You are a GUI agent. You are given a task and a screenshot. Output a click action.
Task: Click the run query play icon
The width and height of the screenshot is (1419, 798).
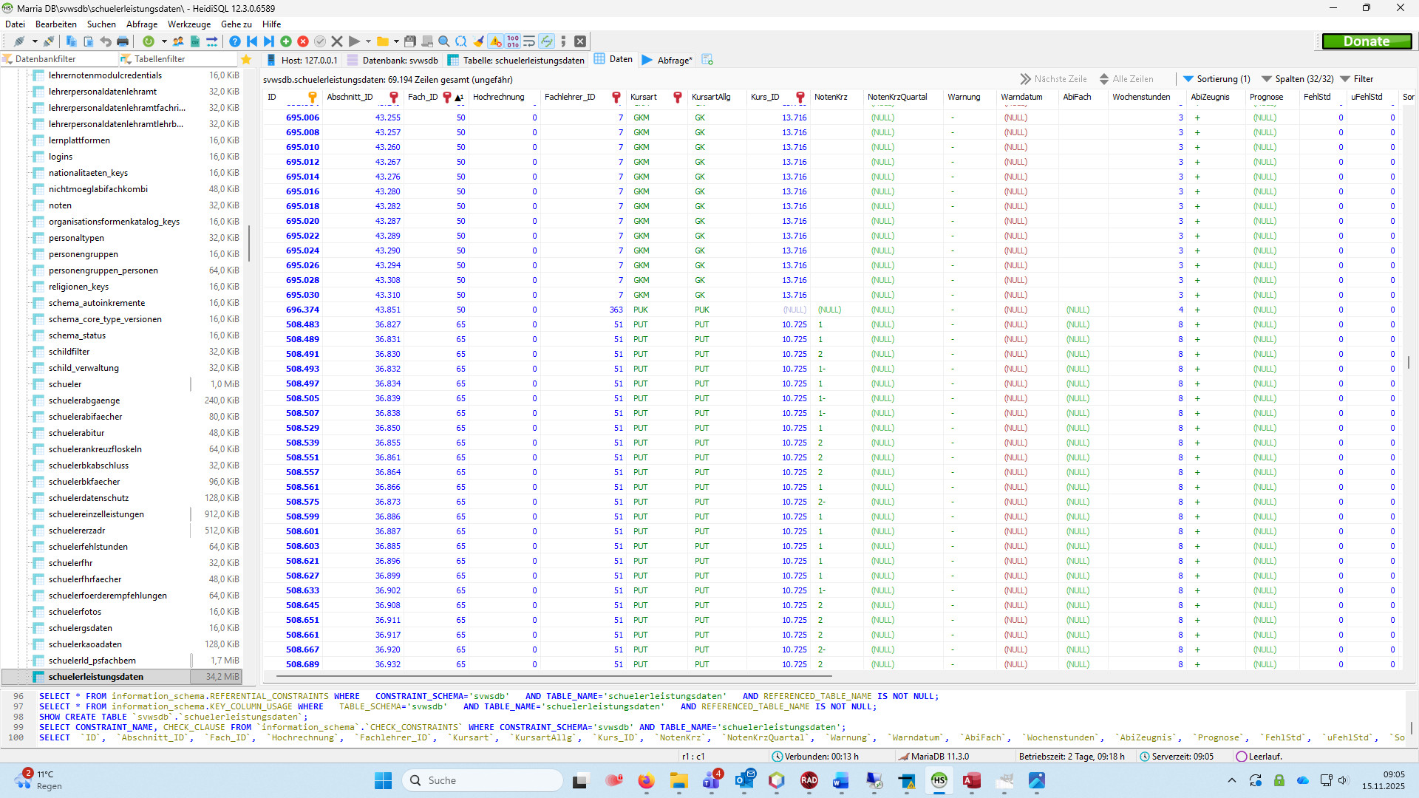[x=354, y=41]
